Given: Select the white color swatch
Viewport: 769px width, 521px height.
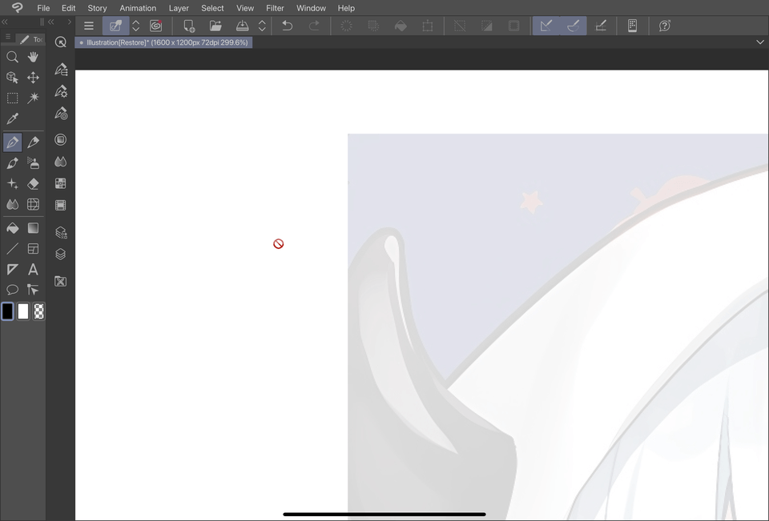Looking at the screenshot, I should pos(23,311).
